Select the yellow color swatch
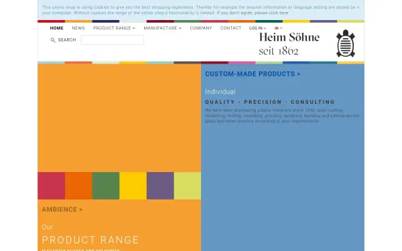The width and height of the screenshot is (402, 251). tap(133, 185)
